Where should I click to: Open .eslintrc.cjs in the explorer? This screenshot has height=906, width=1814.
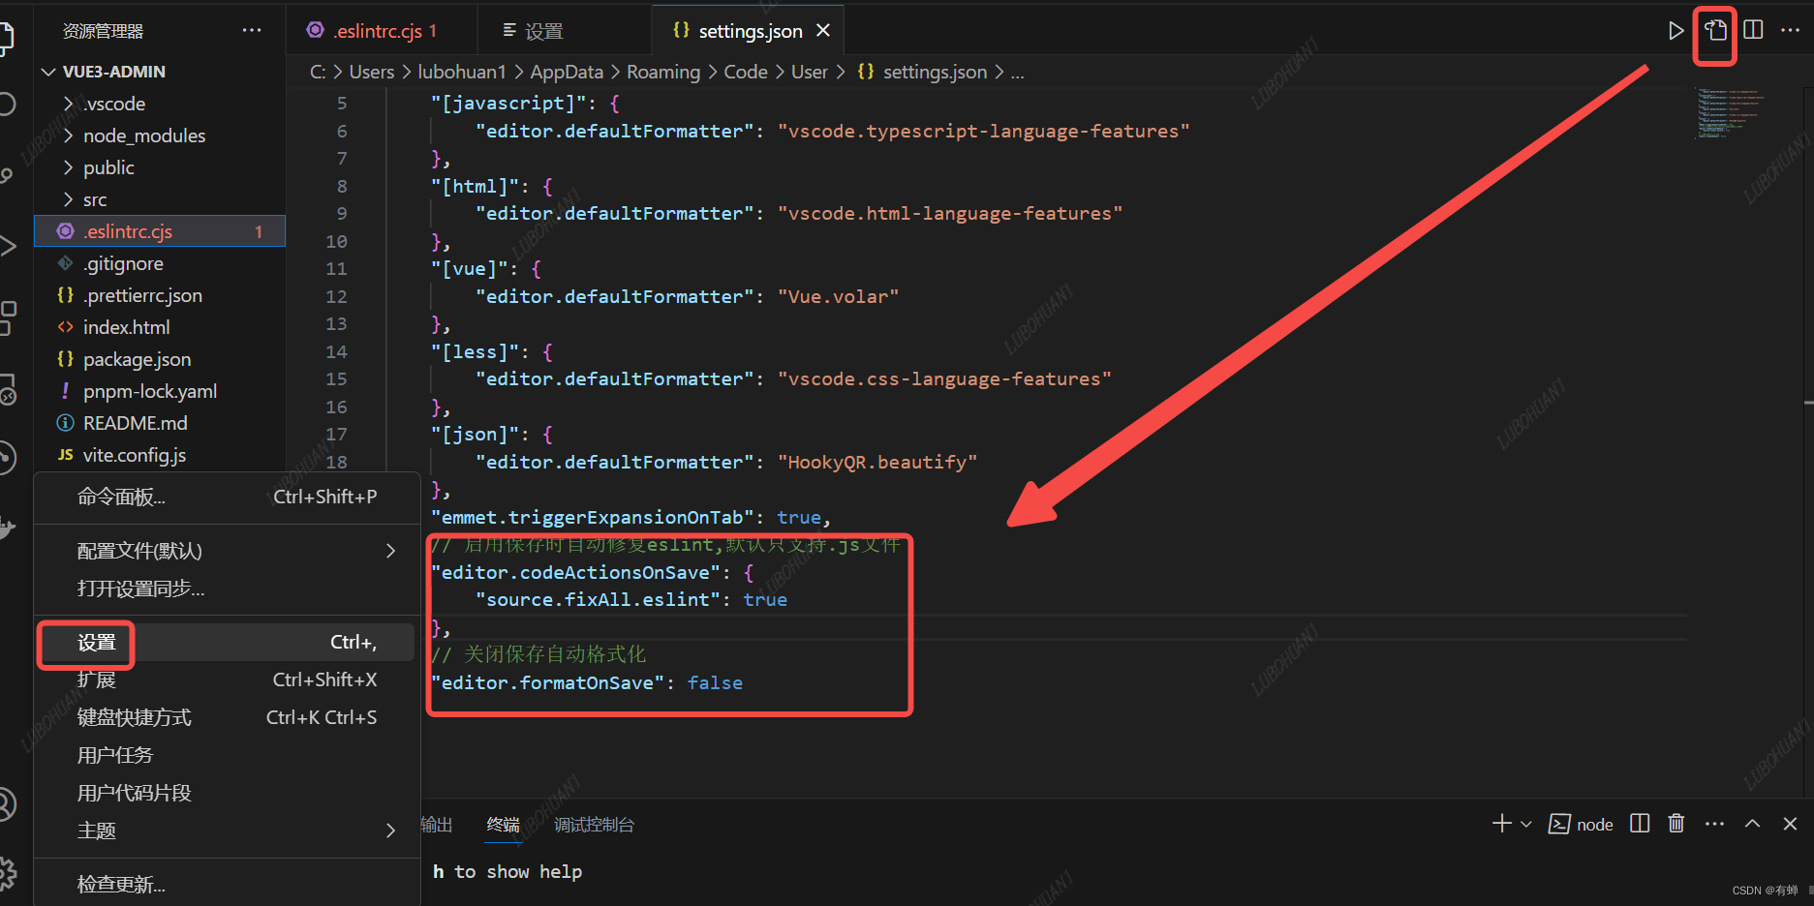(160, 231)
